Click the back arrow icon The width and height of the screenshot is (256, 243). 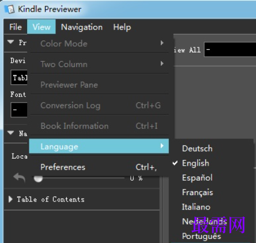pyautogui.click(x=20, y=177)
